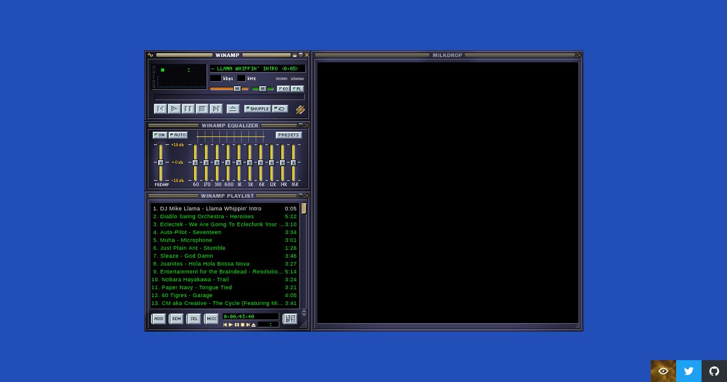Click the volume slider
The width and height of the screenshot is (727, 382).
click(230, 89)
